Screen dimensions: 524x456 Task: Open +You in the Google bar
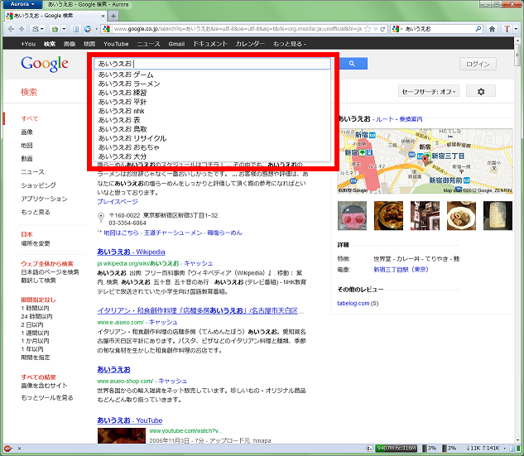28,44
